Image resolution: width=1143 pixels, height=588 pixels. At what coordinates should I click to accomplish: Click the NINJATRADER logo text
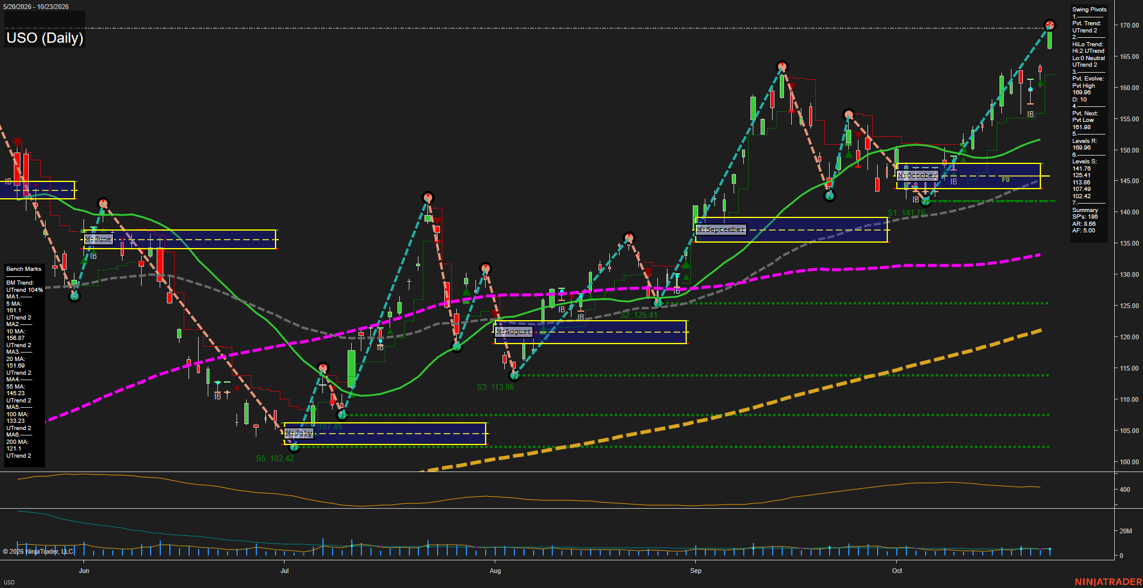tap(1108, 582)
